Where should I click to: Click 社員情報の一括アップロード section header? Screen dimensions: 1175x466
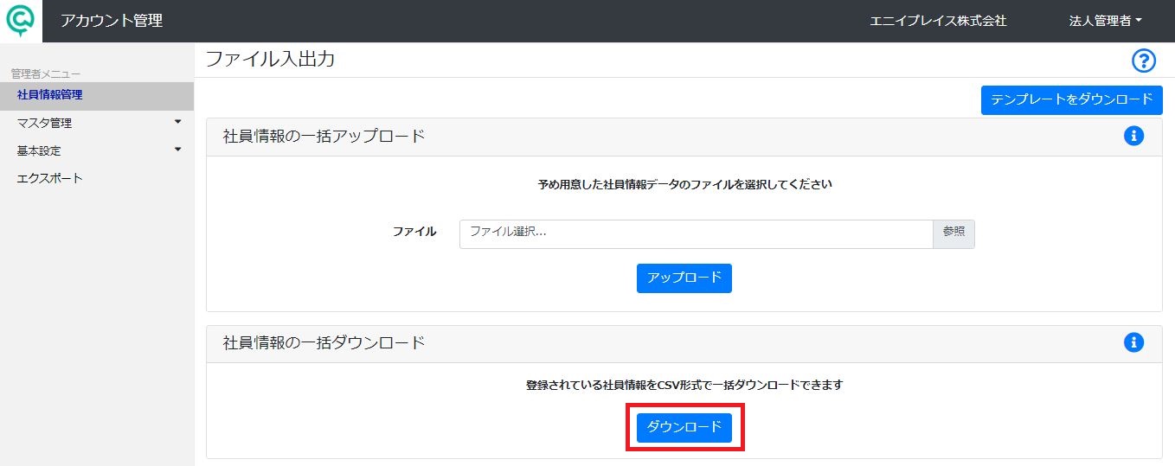coord(324,136)
